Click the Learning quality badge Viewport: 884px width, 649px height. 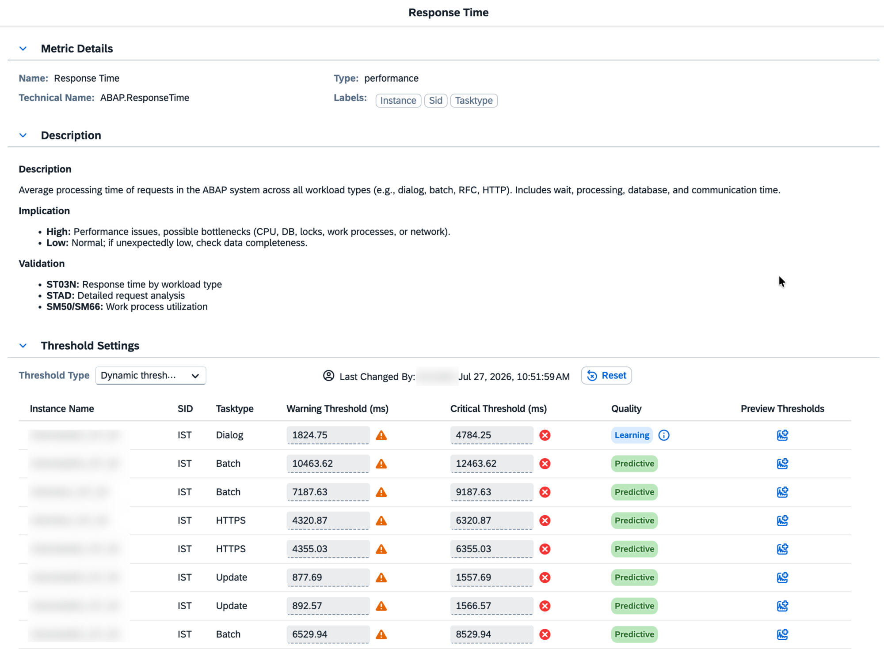coord(632,435)
